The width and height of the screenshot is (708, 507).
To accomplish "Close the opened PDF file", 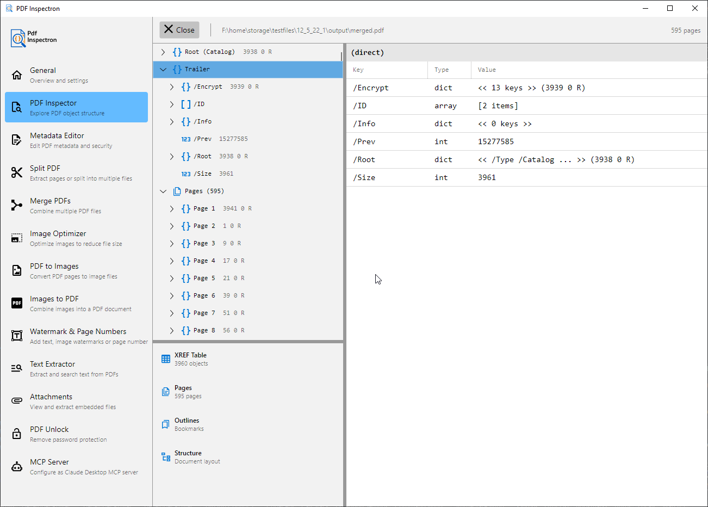I will 179,30.
